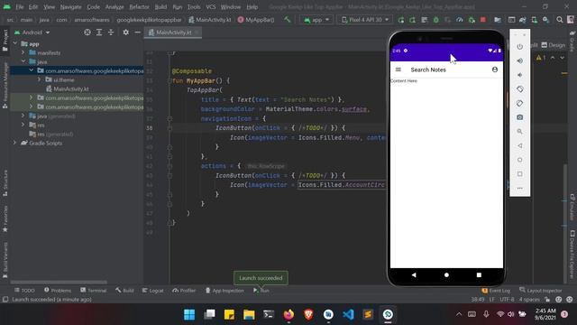Open the Android project view dropdown
Screen dimensions: 577x325
[32, 32]
